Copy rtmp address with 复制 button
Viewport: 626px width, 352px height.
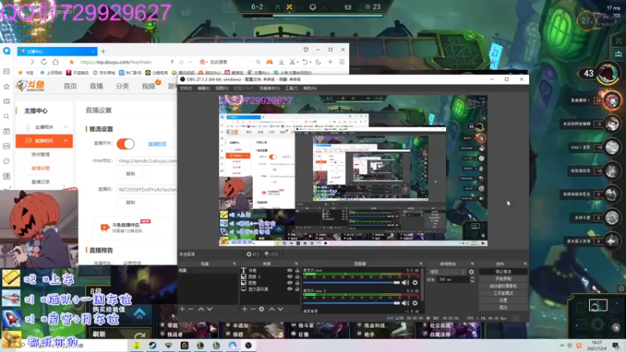[x=131, y=174]
